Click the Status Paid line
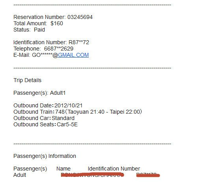This screenshot has width=211, height=182. point(29,30)
